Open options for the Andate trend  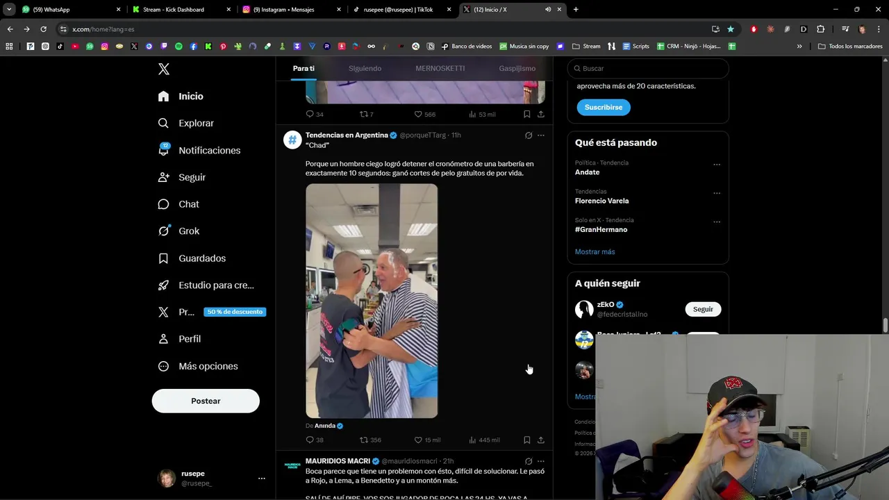(x=717, y=165)
